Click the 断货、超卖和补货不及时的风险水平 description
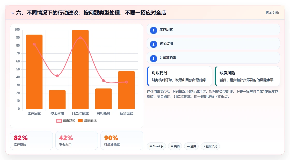 246,80
